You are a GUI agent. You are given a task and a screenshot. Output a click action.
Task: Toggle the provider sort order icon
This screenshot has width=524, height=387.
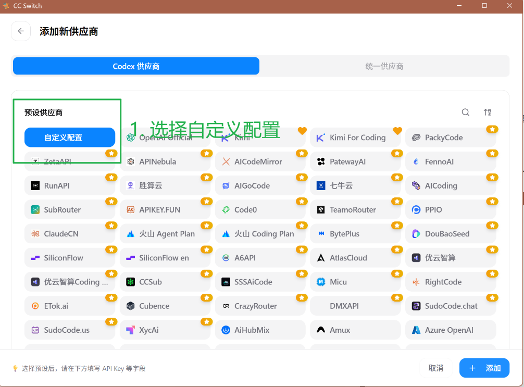pyautogui.click(x=487, y=113)
